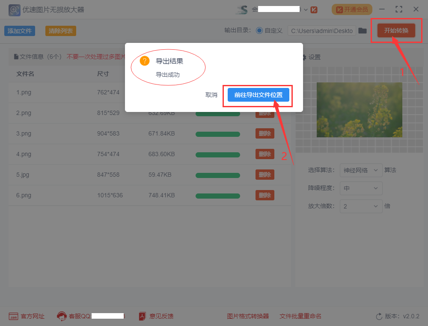Click 前往导出文件位置 in the export dialog
The image size is (428, 326).
coord(258,95)
